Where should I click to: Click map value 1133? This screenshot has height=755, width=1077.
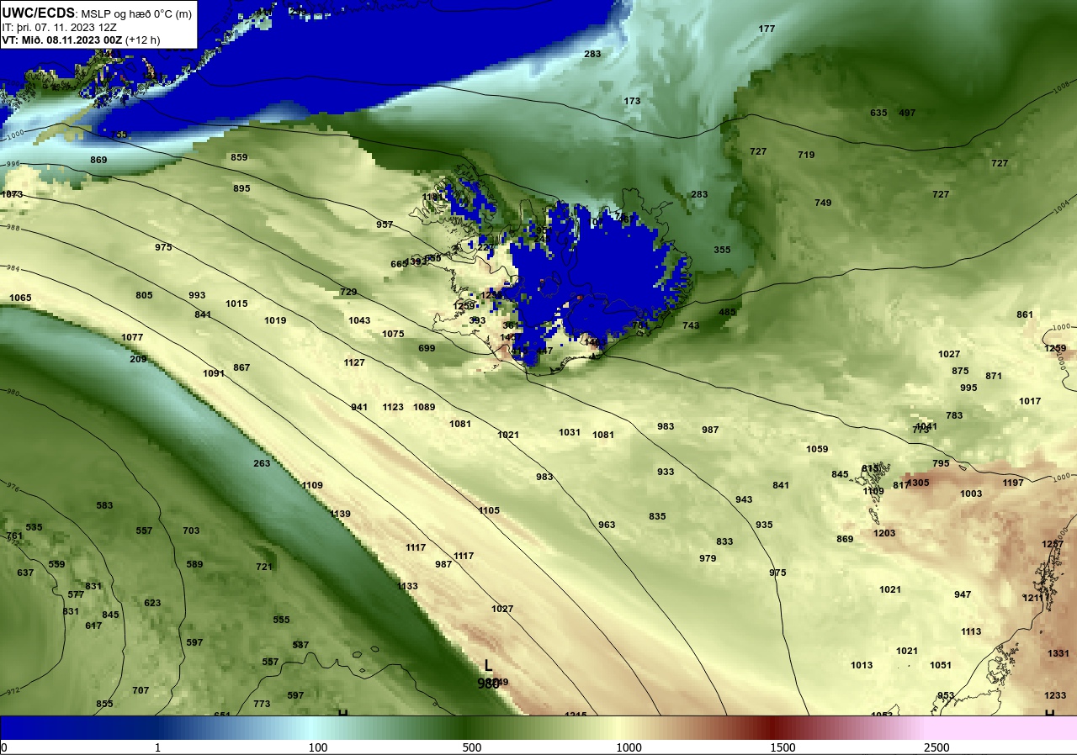pyautogui.click(x=407, y=586)
